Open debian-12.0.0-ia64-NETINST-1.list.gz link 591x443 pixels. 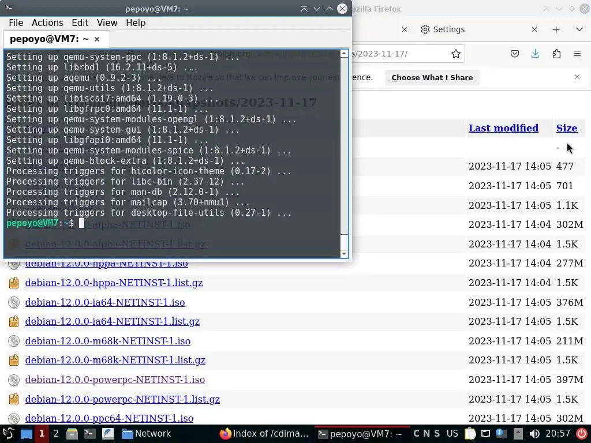pyautogui.click(x=113, y=321)
